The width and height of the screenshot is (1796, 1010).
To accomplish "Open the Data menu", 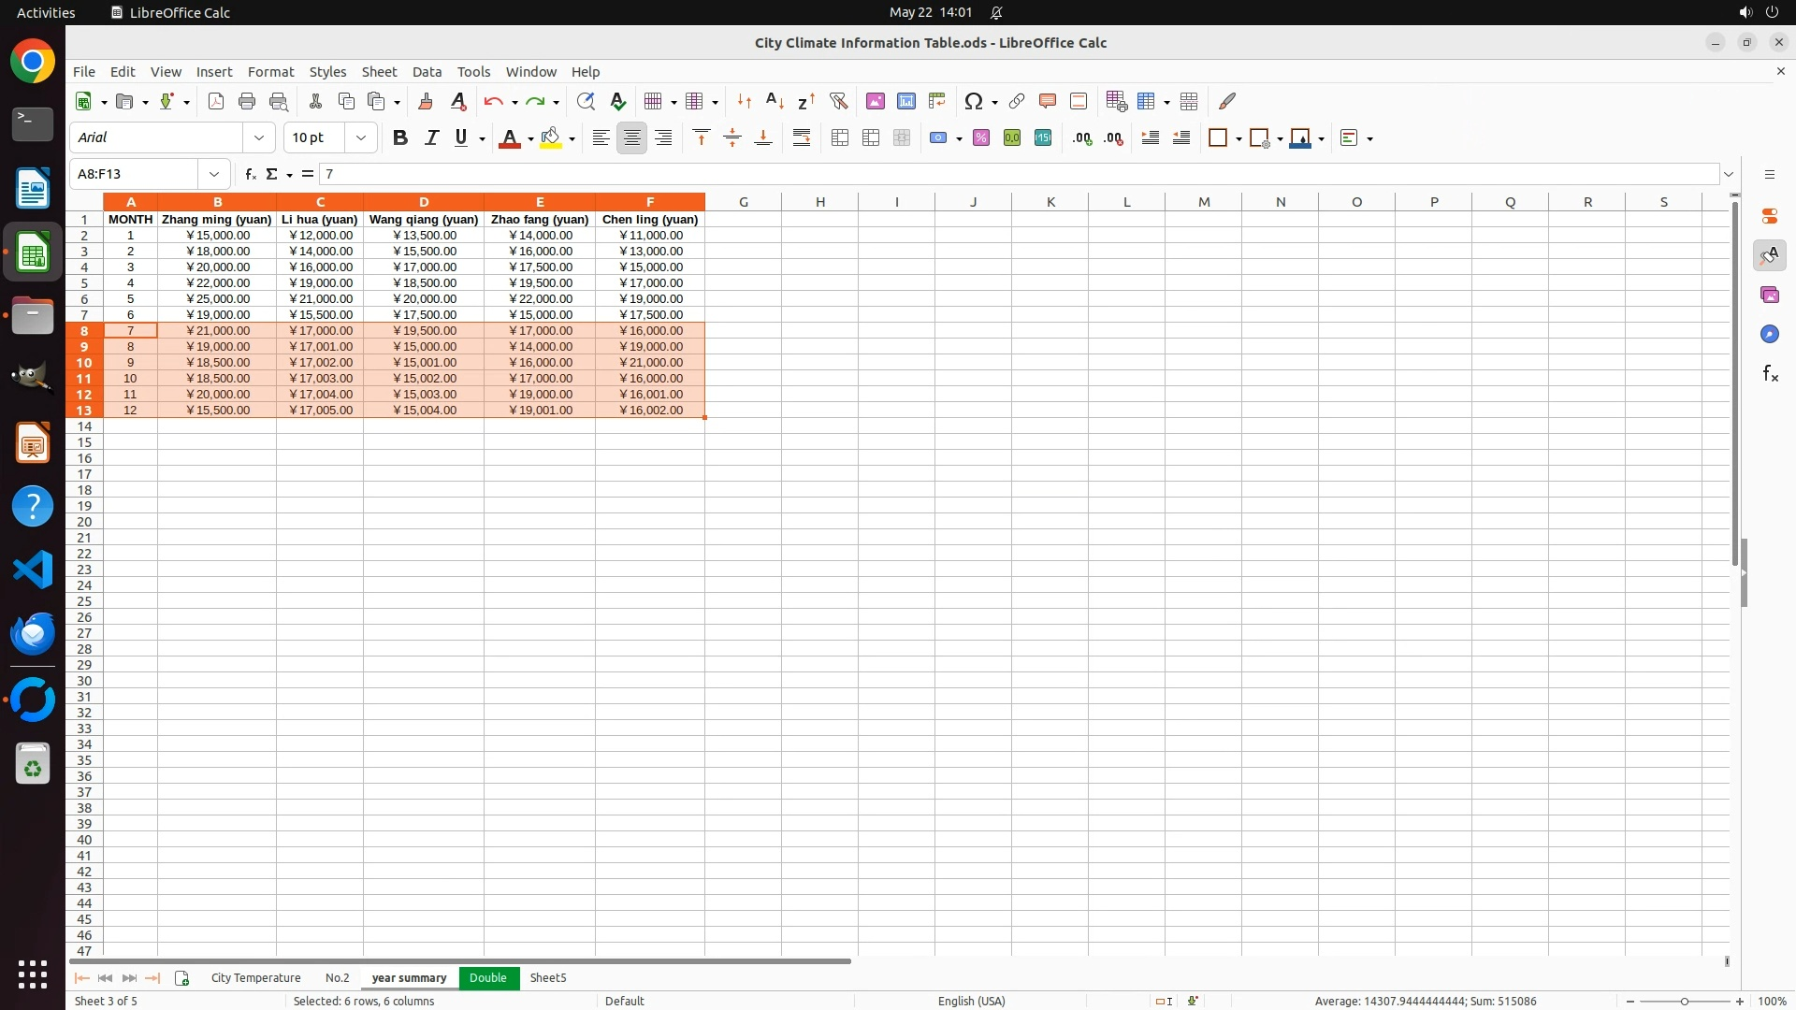I will [427, 71].
